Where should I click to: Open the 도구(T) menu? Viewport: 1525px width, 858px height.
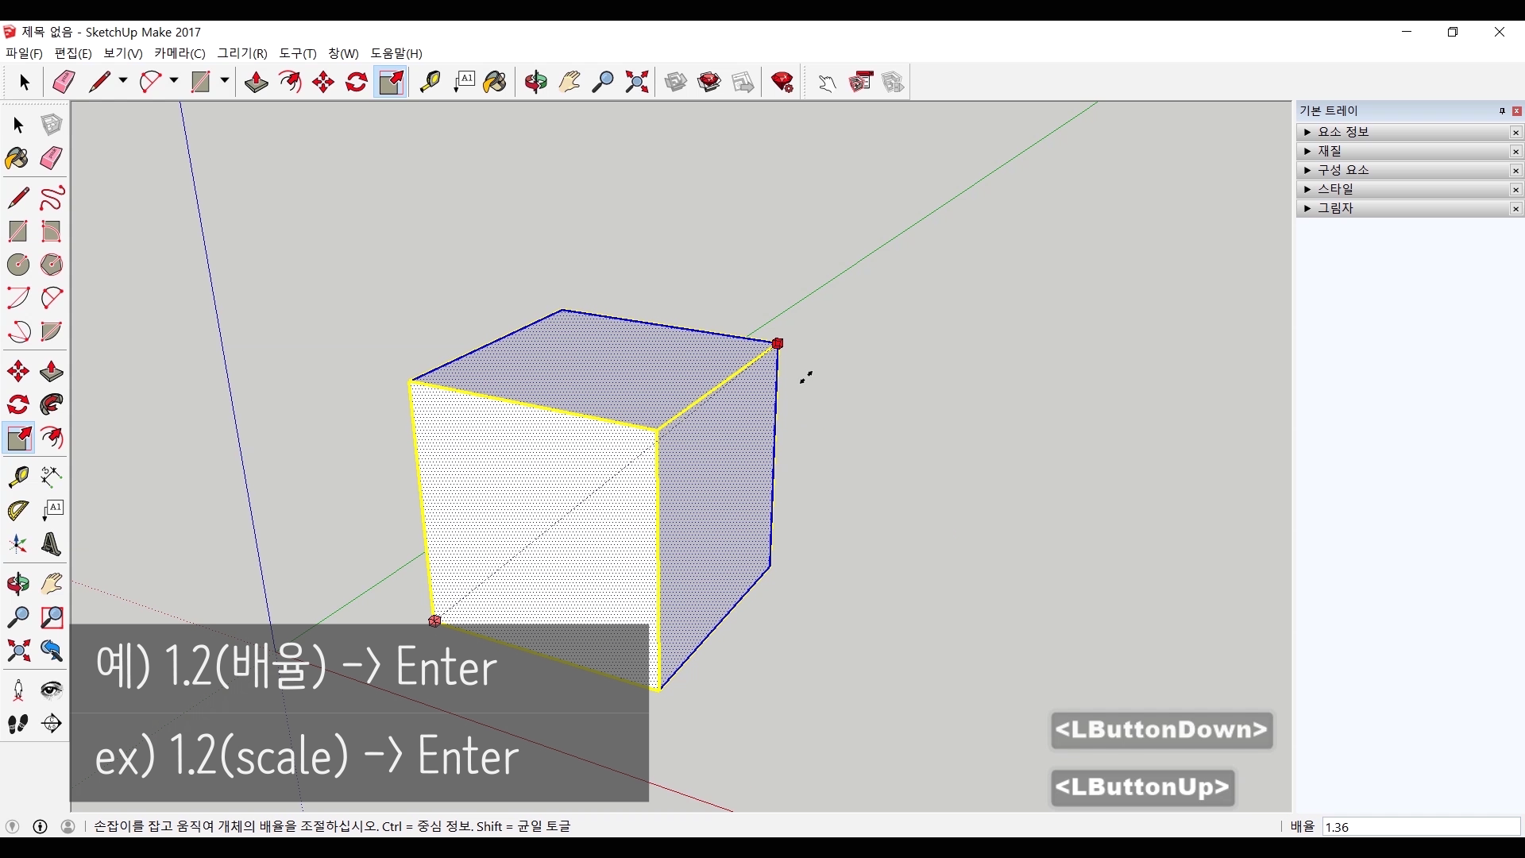tap(297, 53)
